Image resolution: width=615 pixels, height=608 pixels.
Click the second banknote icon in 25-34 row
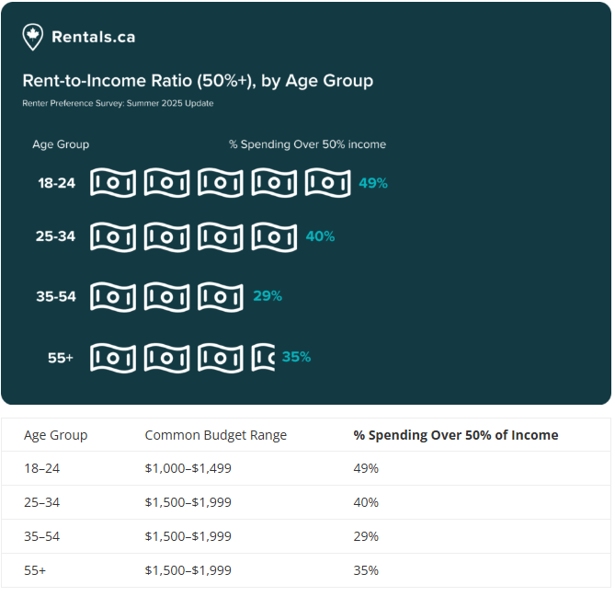(x=166, y=237)
